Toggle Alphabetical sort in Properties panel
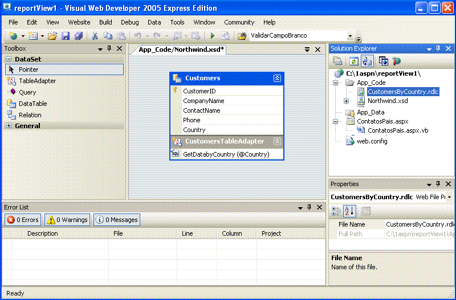456x300 pixels. coord(349,211)
